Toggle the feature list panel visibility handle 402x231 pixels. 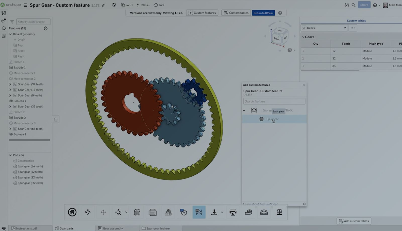click(56, 120)
